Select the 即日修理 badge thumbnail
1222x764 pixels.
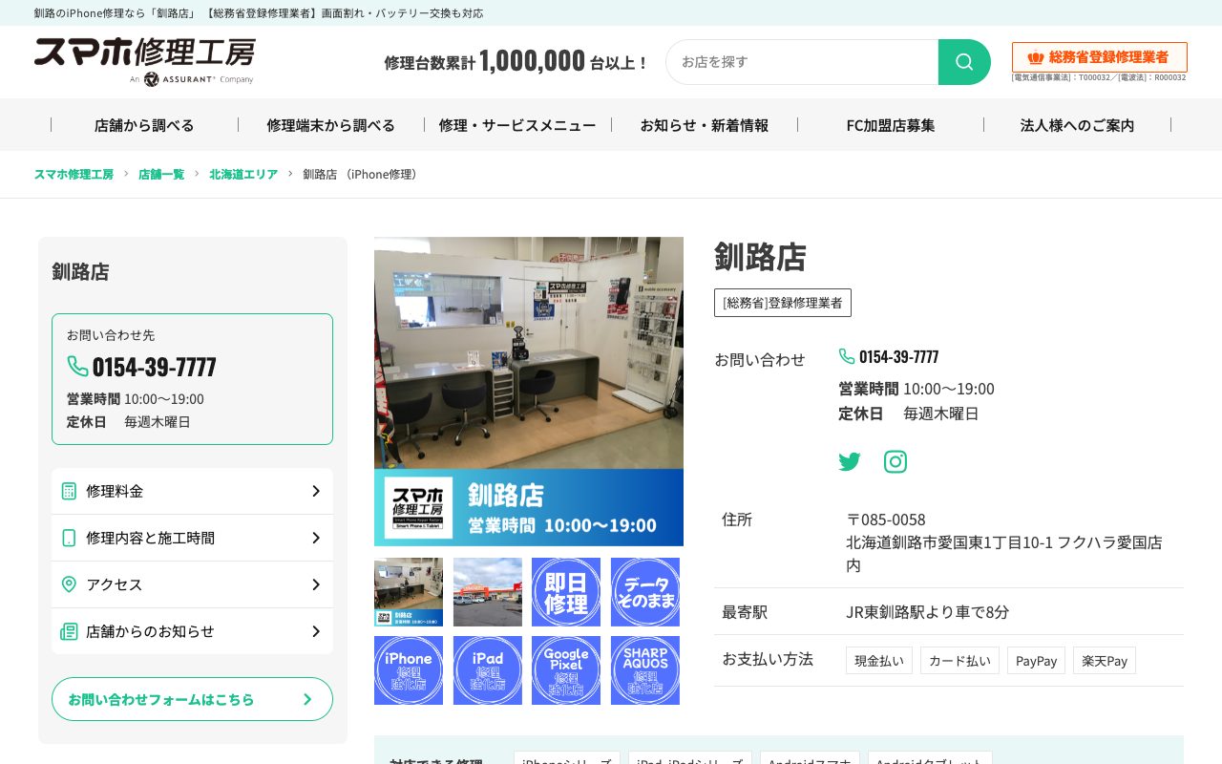[566, 592]
